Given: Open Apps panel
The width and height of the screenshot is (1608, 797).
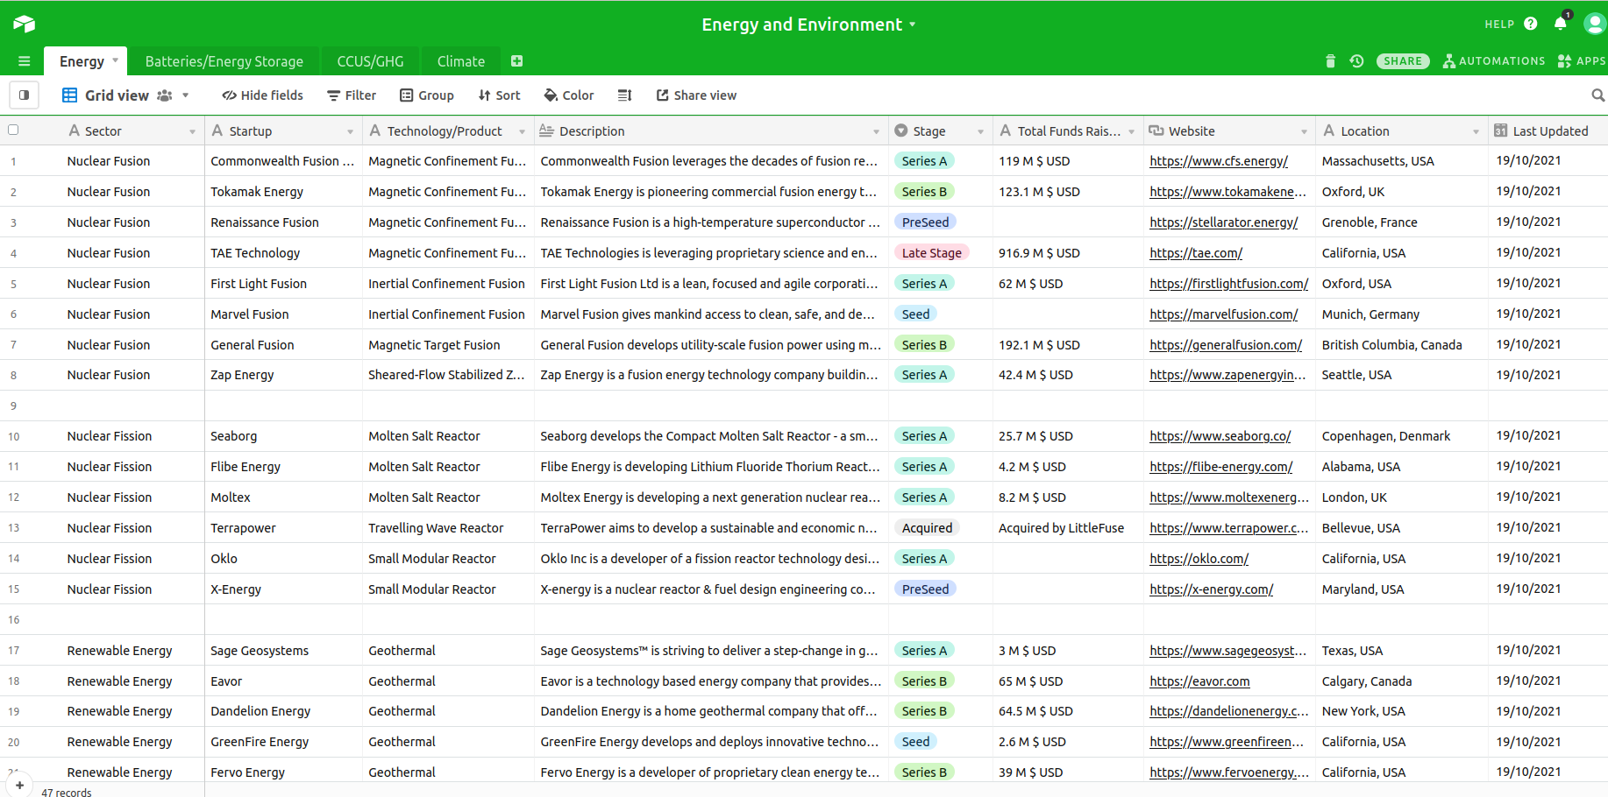Looking at the screenshot, I should [1582, 61].
